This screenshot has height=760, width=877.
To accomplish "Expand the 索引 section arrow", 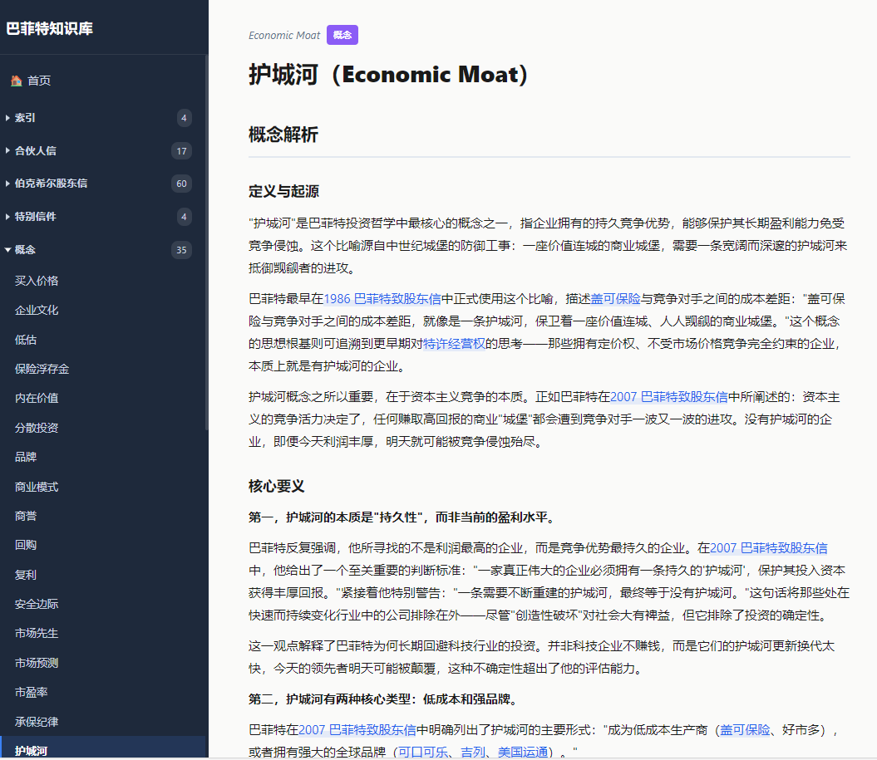I will [7, 118].
